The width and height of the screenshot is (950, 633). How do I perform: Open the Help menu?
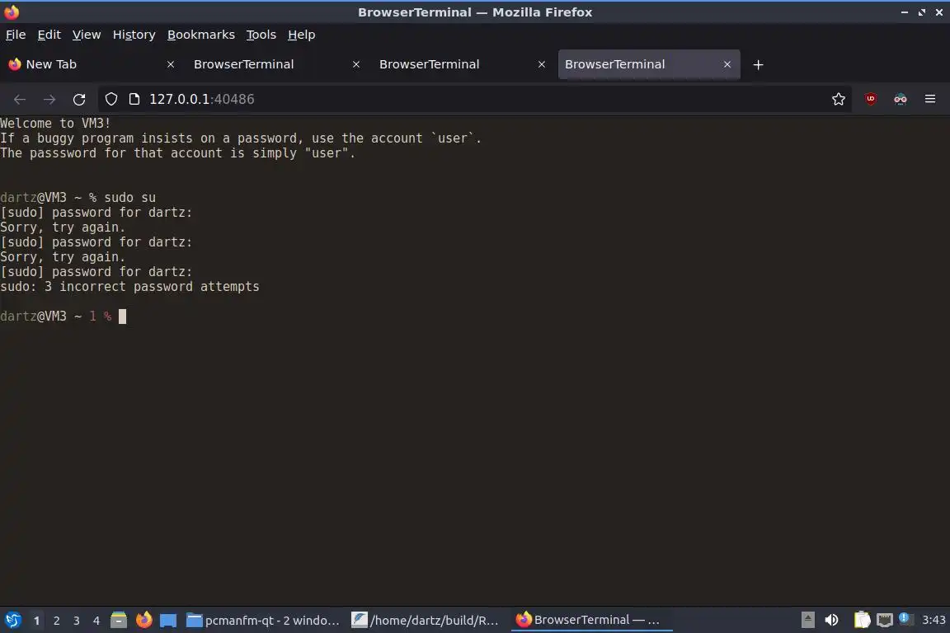coord(301,35)
